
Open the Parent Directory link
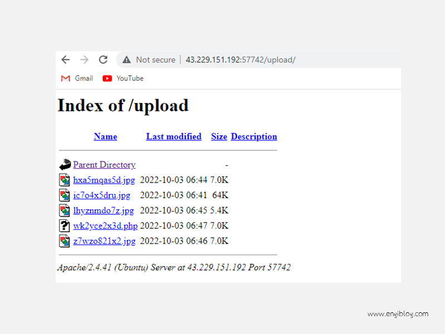coord(104,165)
